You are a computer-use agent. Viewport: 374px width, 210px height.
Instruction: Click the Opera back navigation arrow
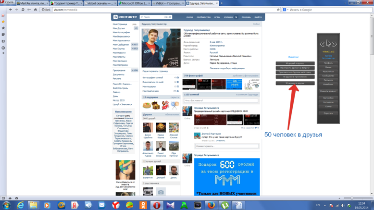pyautogui.click(x=11, y=10)
